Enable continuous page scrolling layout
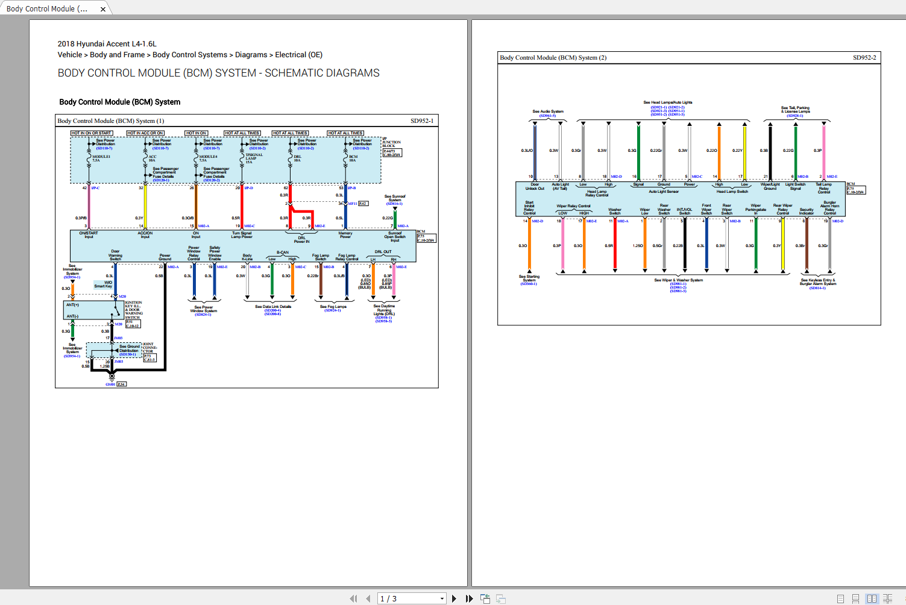The width and height of the screenshot is (906, 605). (x=855, y=598)
